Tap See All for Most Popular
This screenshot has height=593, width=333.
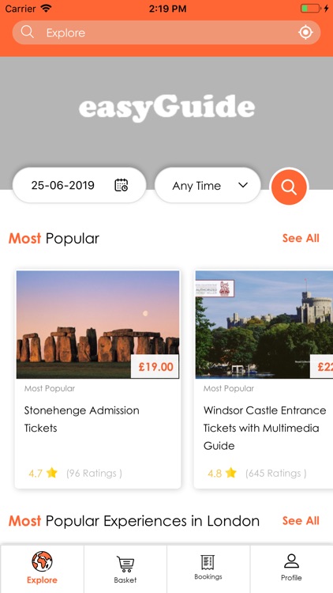[x=301, y=238]
